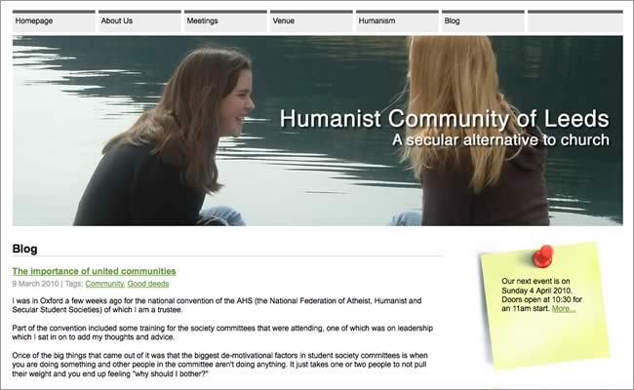Open the Good deeds tag link
Viewport: 634px width, 390px height.
tap(148, 284)
